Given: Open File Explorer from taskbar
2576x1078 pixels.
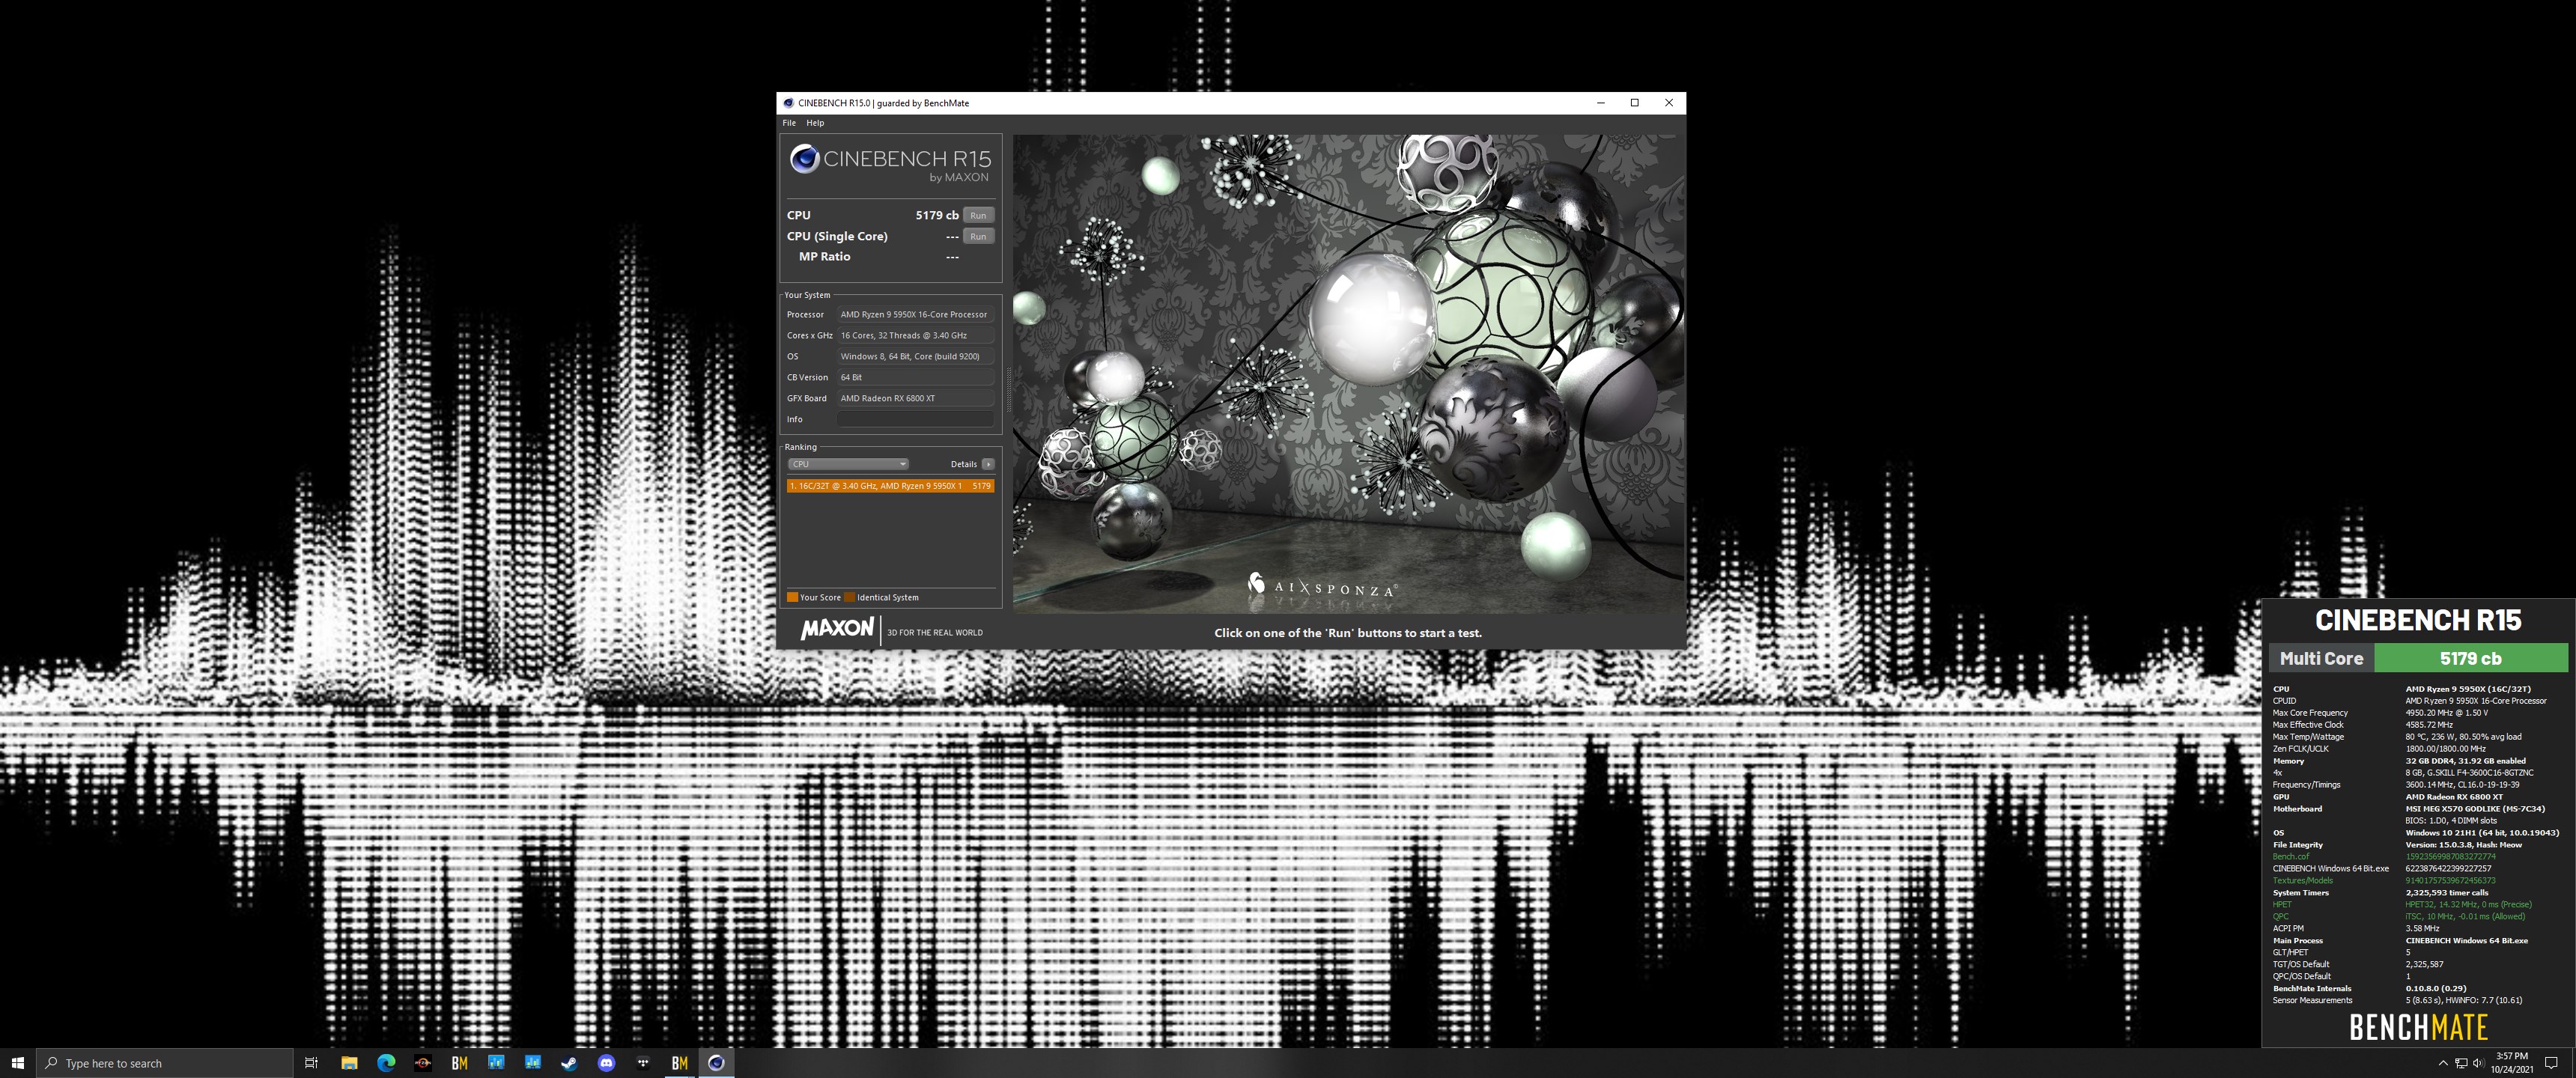Looking at the screenshot, I should [x=349, y=1063].
